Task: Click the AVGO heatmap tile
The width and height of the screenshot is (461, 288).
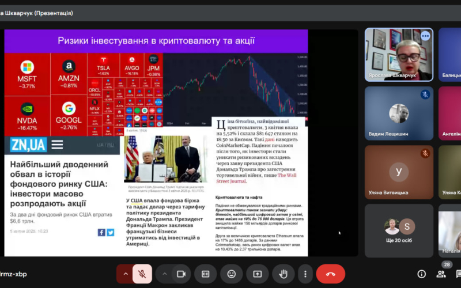Action: (132, 65)
